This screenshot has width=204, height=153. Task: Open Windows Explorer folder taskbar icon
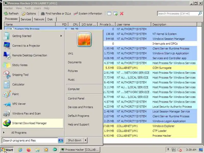[37, 150]
